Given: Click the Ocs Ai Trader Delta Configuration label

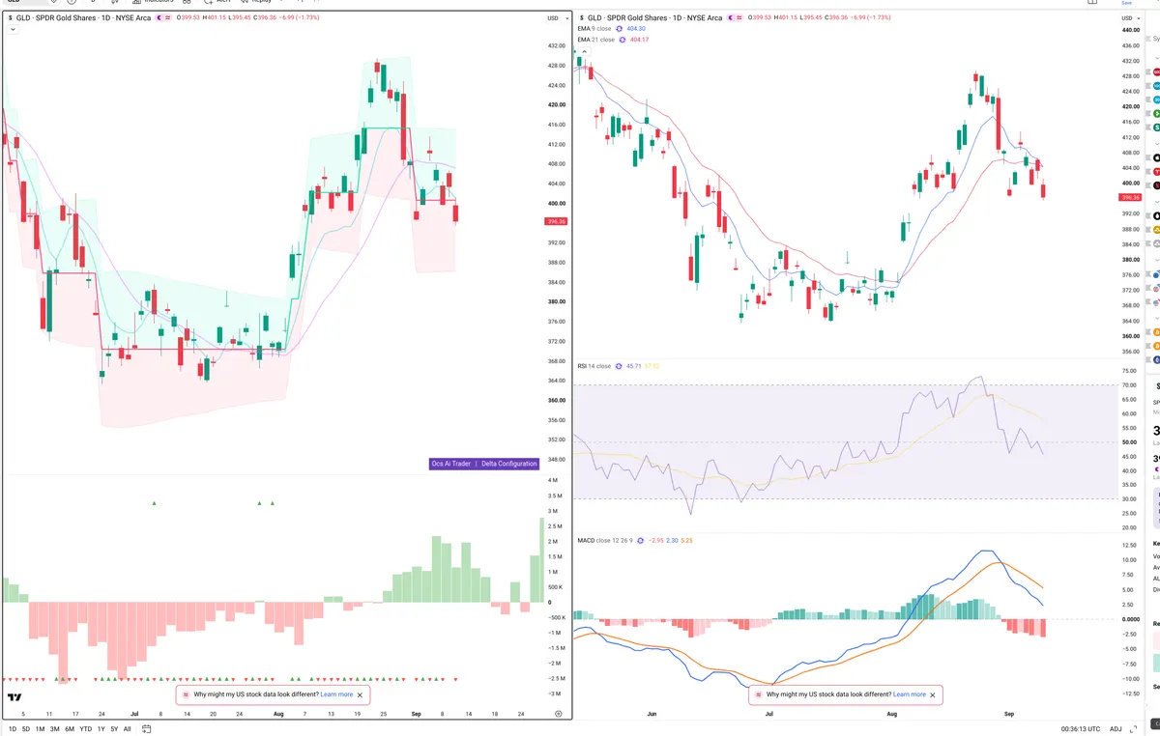Looking at the screenshot, I should point(483,464).
